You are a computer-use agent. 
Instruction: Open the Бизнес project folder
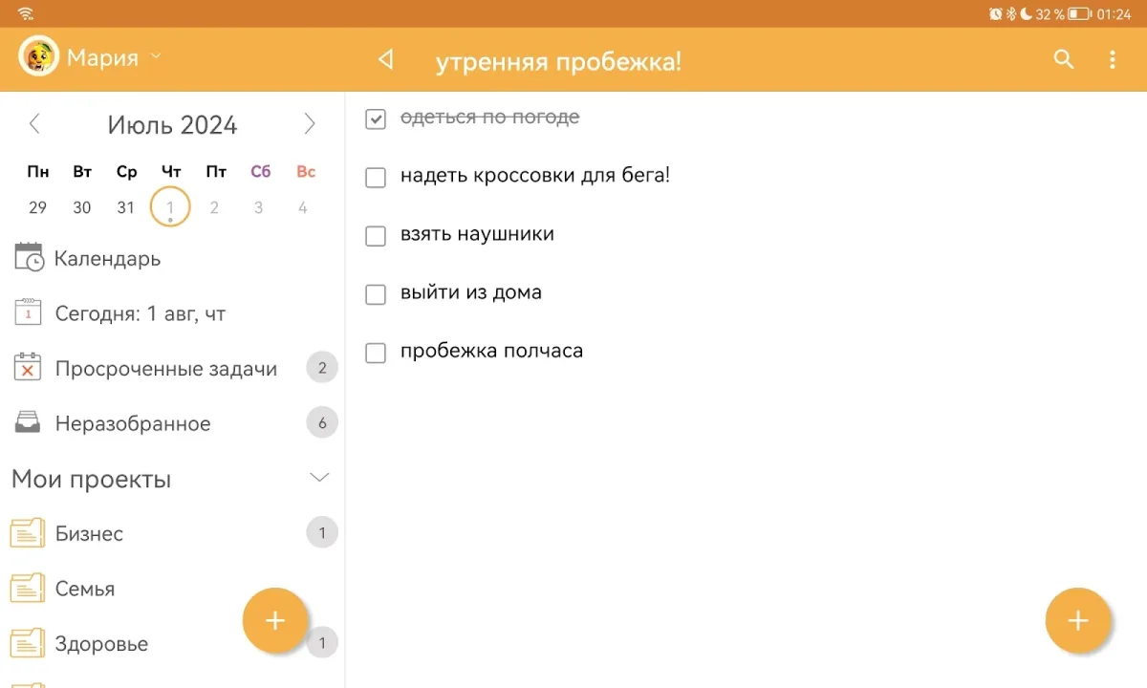[x=89, y=533]
